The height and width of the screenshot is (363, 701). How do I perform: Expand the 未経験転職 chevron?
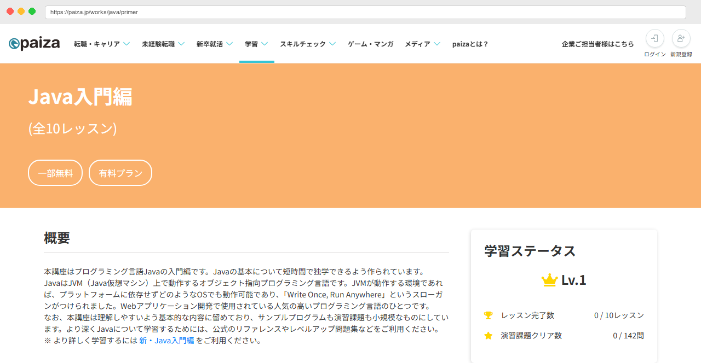pyautogui.click(x=181, y=44)
